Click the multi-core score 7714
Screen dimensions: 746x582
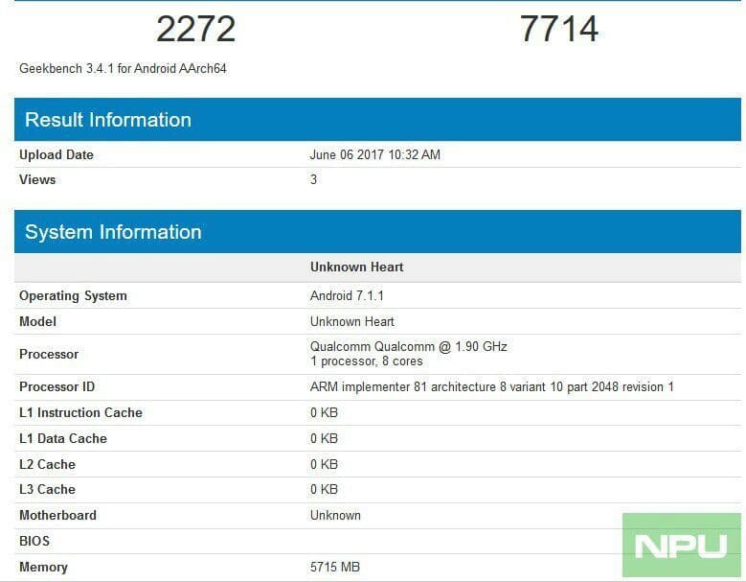click(x=559, y=29)
